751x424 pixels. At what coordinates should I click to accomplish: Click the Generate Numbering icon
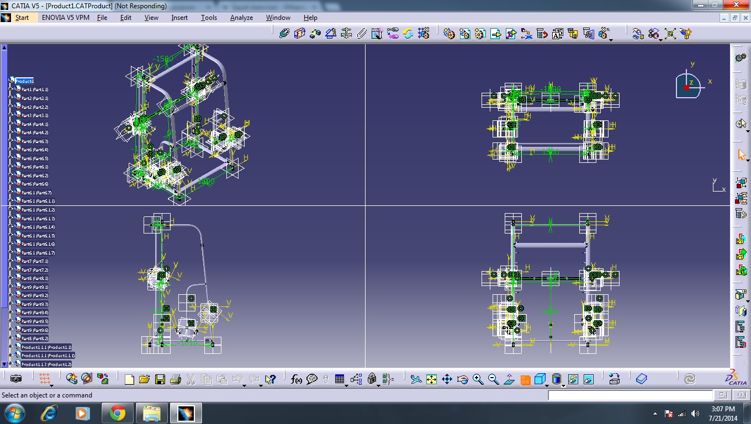[x=557, y=34]
